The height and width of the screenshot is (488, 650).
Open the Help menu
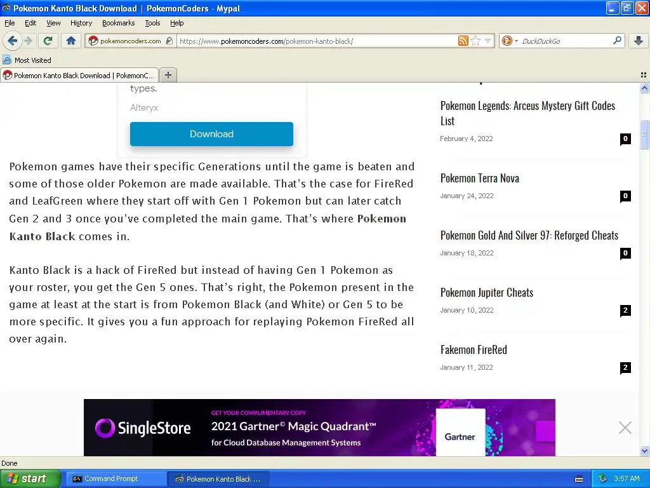coord(176,23)
